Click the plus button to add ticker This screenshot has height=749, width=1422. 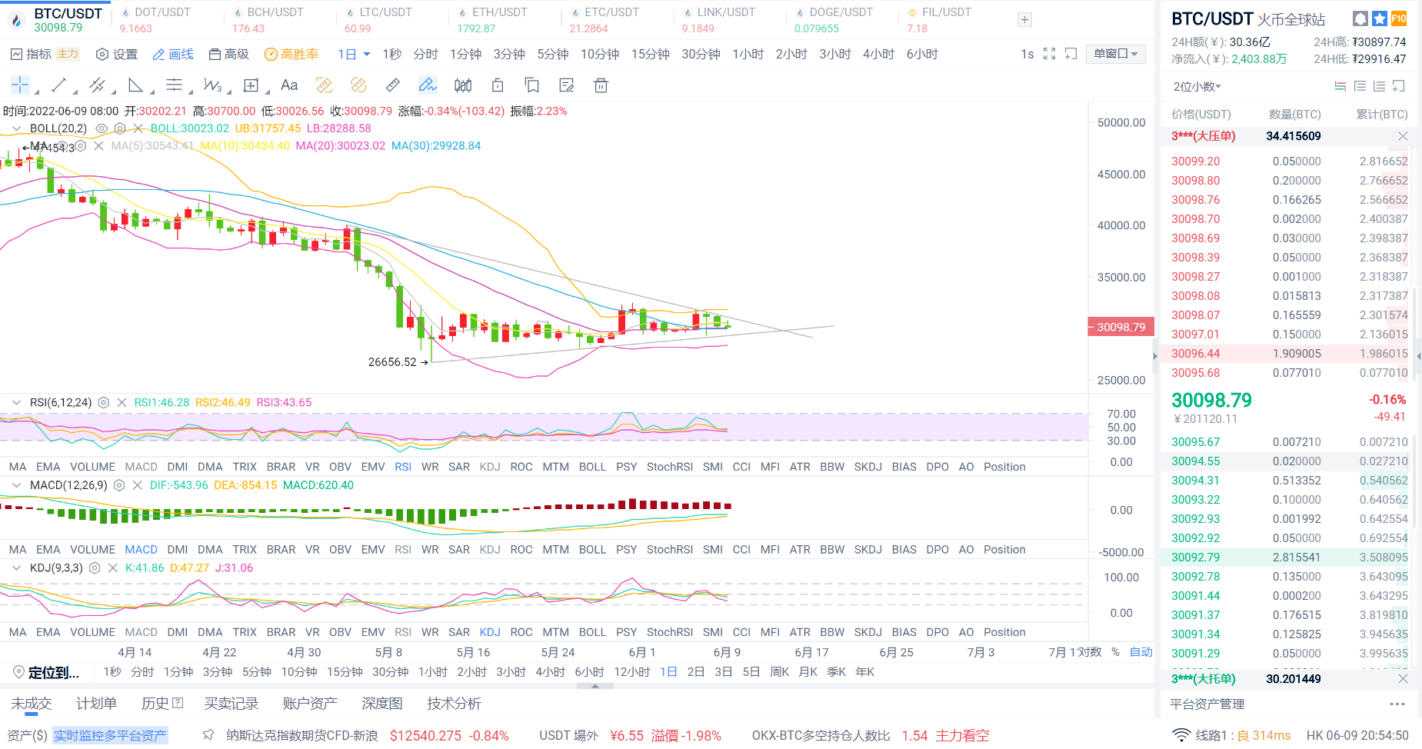tap(1024, 20)
